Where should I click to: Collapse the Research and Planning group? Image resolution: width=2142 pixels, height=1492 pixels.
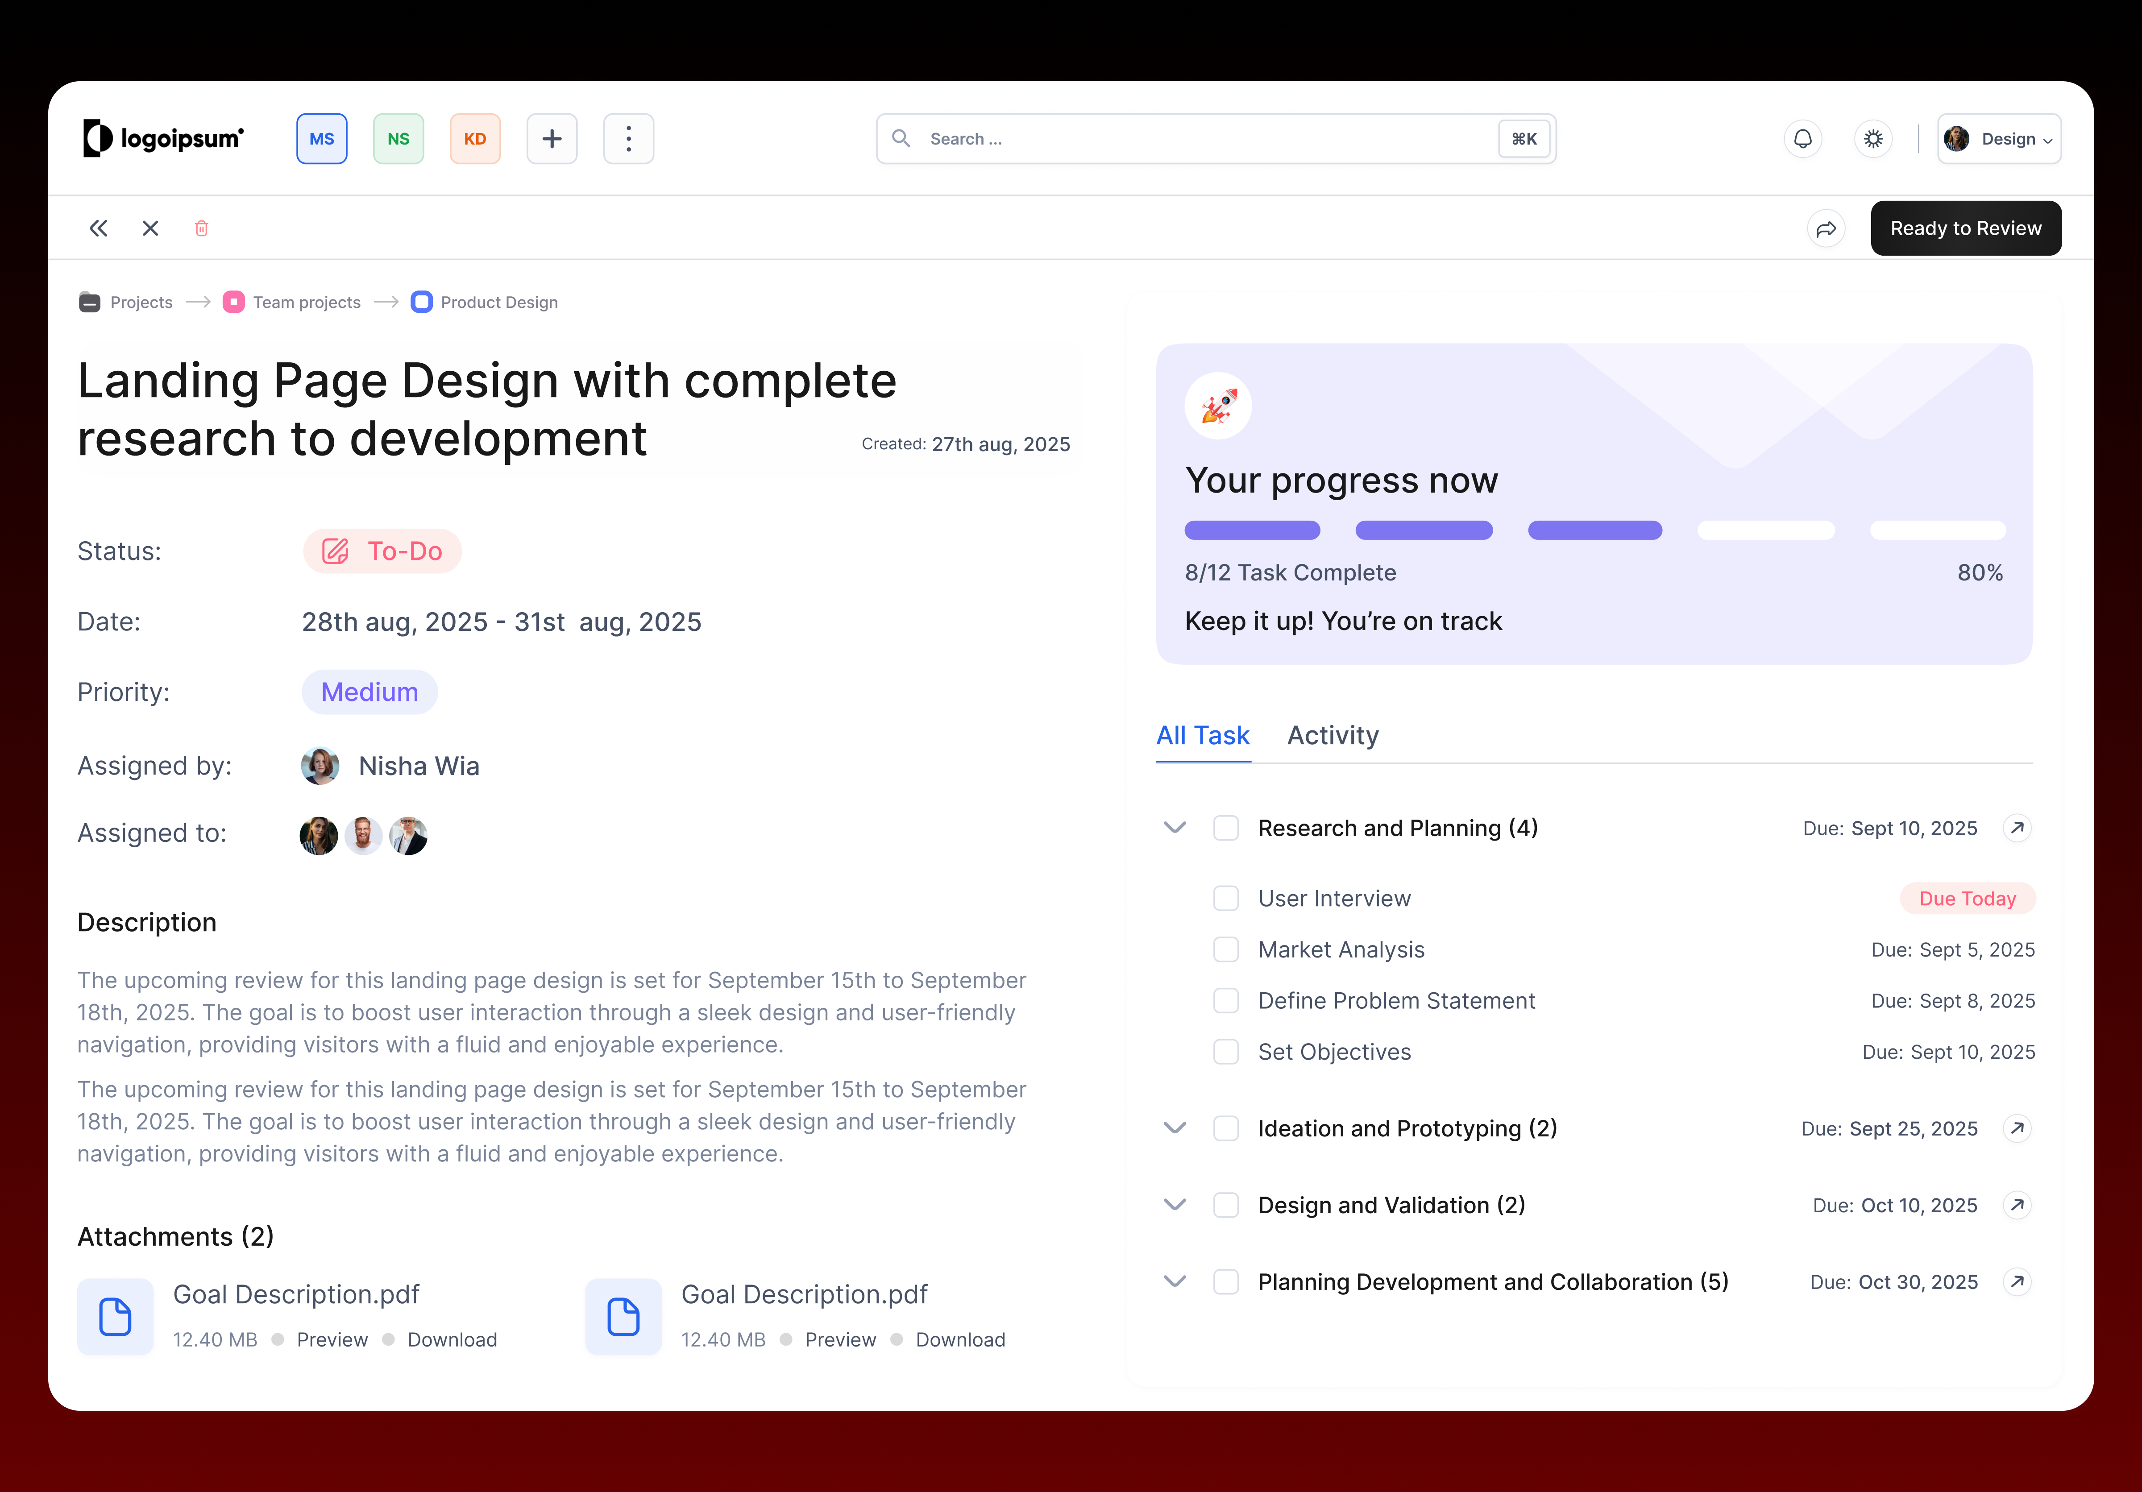(x=1174, y=827)
